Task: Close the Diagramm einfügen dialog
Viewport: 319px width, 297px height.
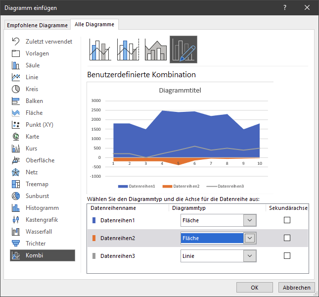Action: click(307, 7)
